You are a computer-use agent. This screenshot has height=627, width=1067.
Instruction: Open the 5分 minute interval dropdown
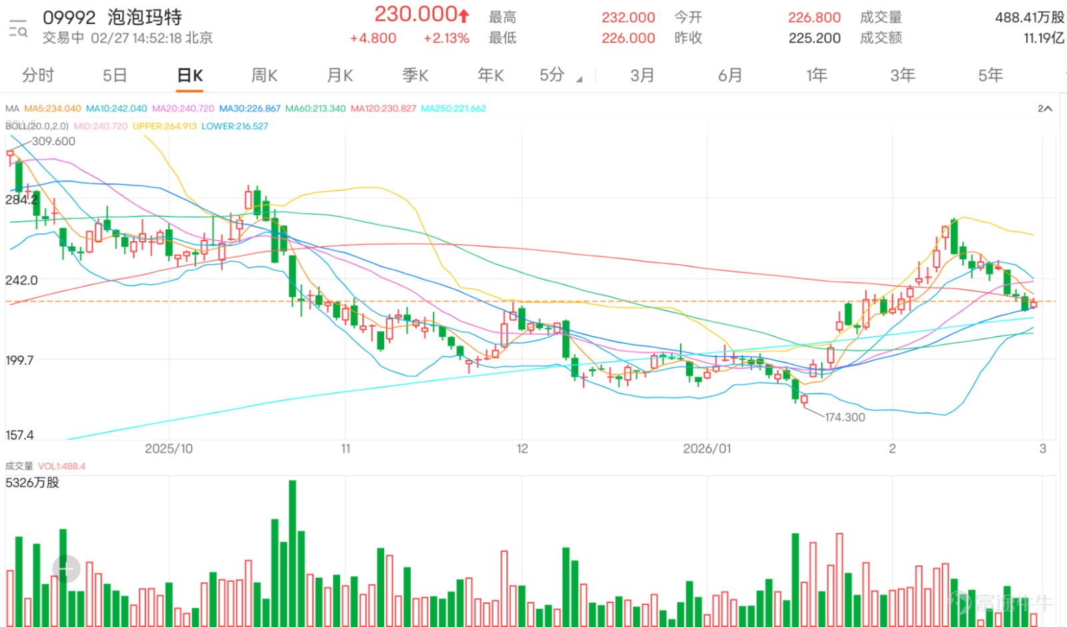[560, 75]
